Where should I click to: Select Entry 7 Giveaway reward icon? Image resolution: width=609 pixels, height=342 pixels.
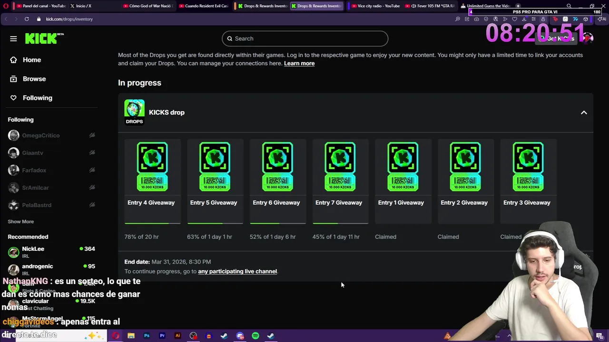pos(340,167)
